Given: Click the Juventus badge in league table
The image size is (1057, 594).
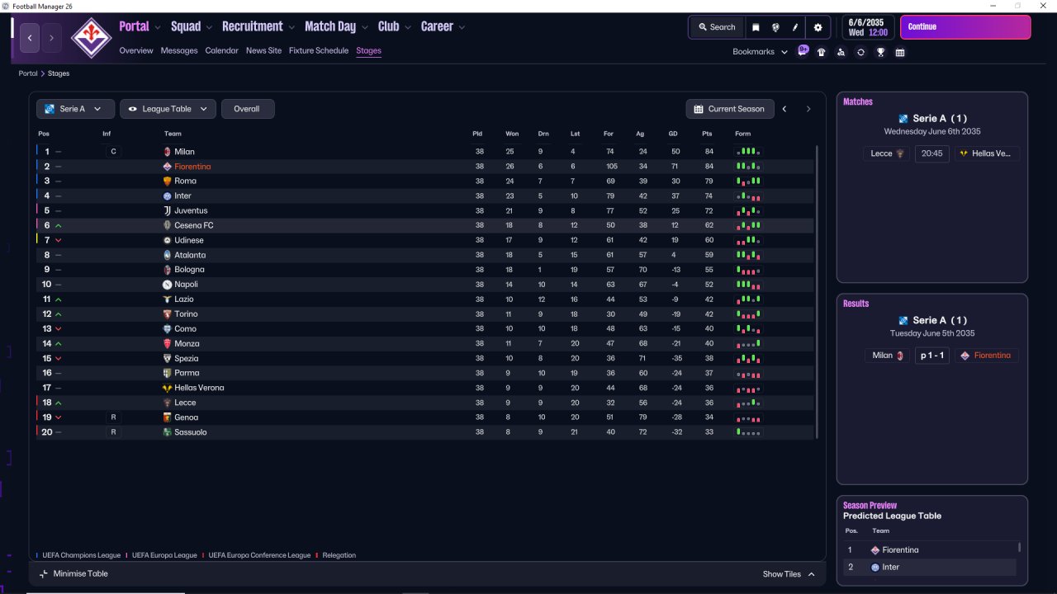Looking at the screenshot, I should tap(167, 210).
